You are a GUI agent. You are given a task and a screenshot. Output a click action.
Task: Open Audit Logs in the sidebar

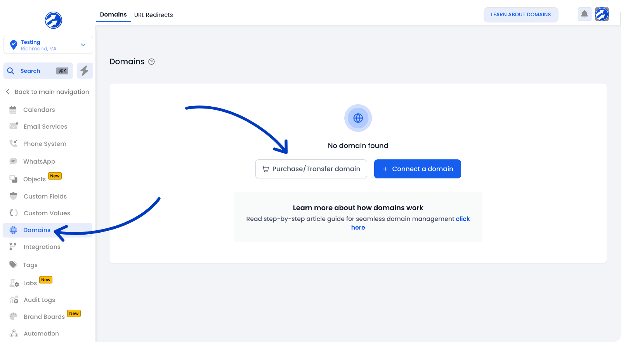pos(39,300)
